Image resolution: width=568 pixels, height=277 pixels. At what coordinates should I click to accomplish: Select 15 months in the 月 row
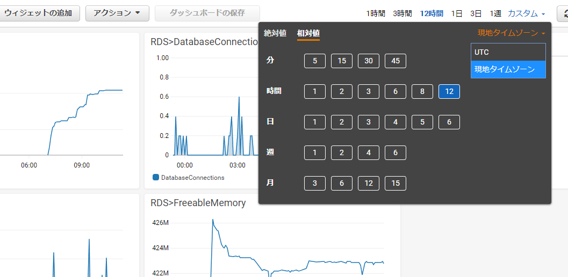pos(396,183)
